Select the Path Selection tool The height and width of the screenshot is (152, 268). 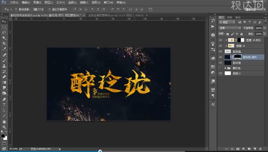coord(4,110)
